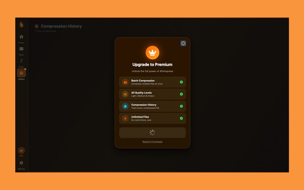The width and height of the screenshot is (304, 190).
Task: Open Settings gear in the sidebar
Action: 21,163
